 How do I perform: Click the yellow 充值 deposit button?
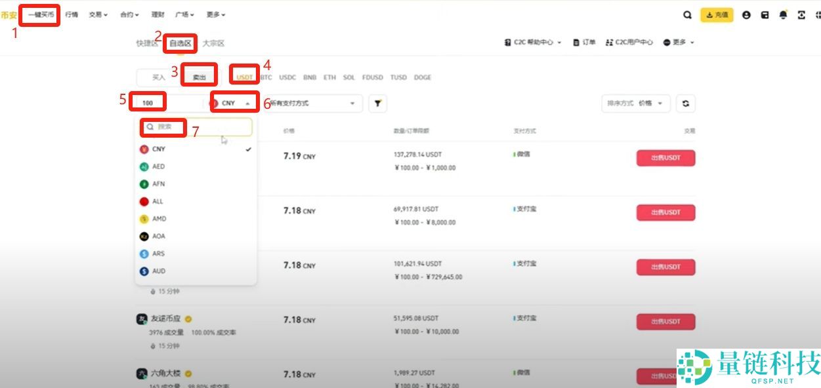point(717,14)
